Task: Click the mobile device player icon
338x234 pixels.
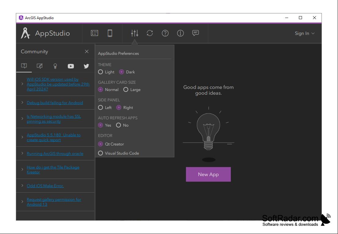Action: coord(110,33)
